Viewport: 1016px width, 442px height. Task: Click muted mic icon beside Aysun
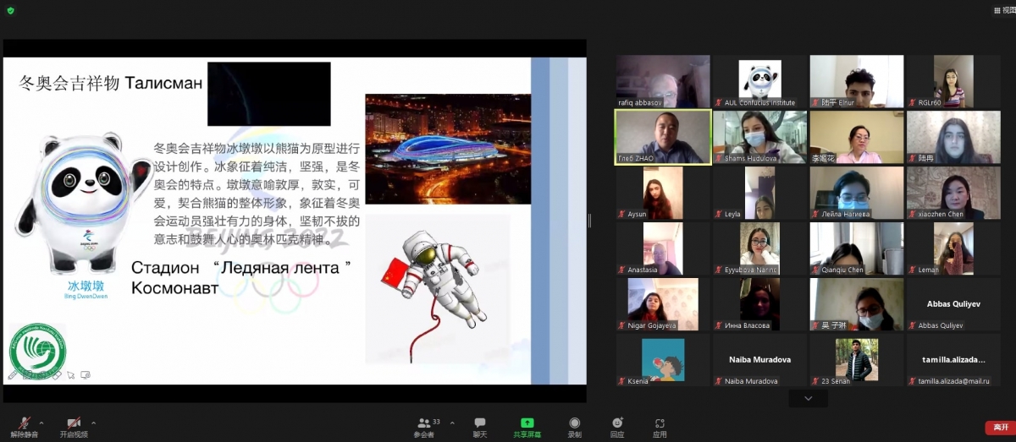pyautogui.click(x=622, y=215)
